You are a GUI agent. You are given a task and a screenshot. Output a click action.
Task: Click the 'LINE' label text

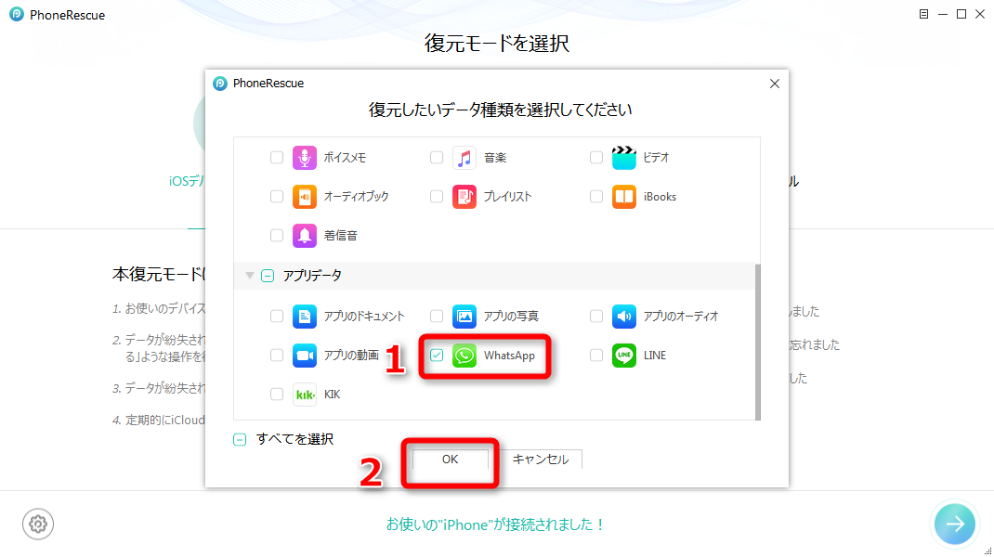(655, 356)
